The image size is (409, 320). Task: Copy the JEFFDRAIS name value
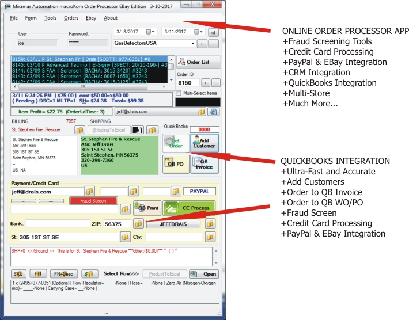tap(210, 223)
